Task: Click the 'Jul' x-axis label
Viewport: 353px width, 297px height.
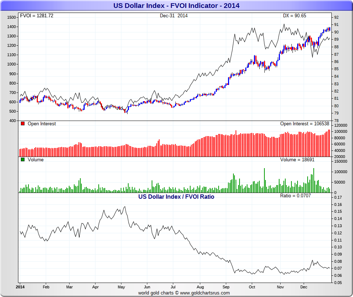Action: (173, 287)
